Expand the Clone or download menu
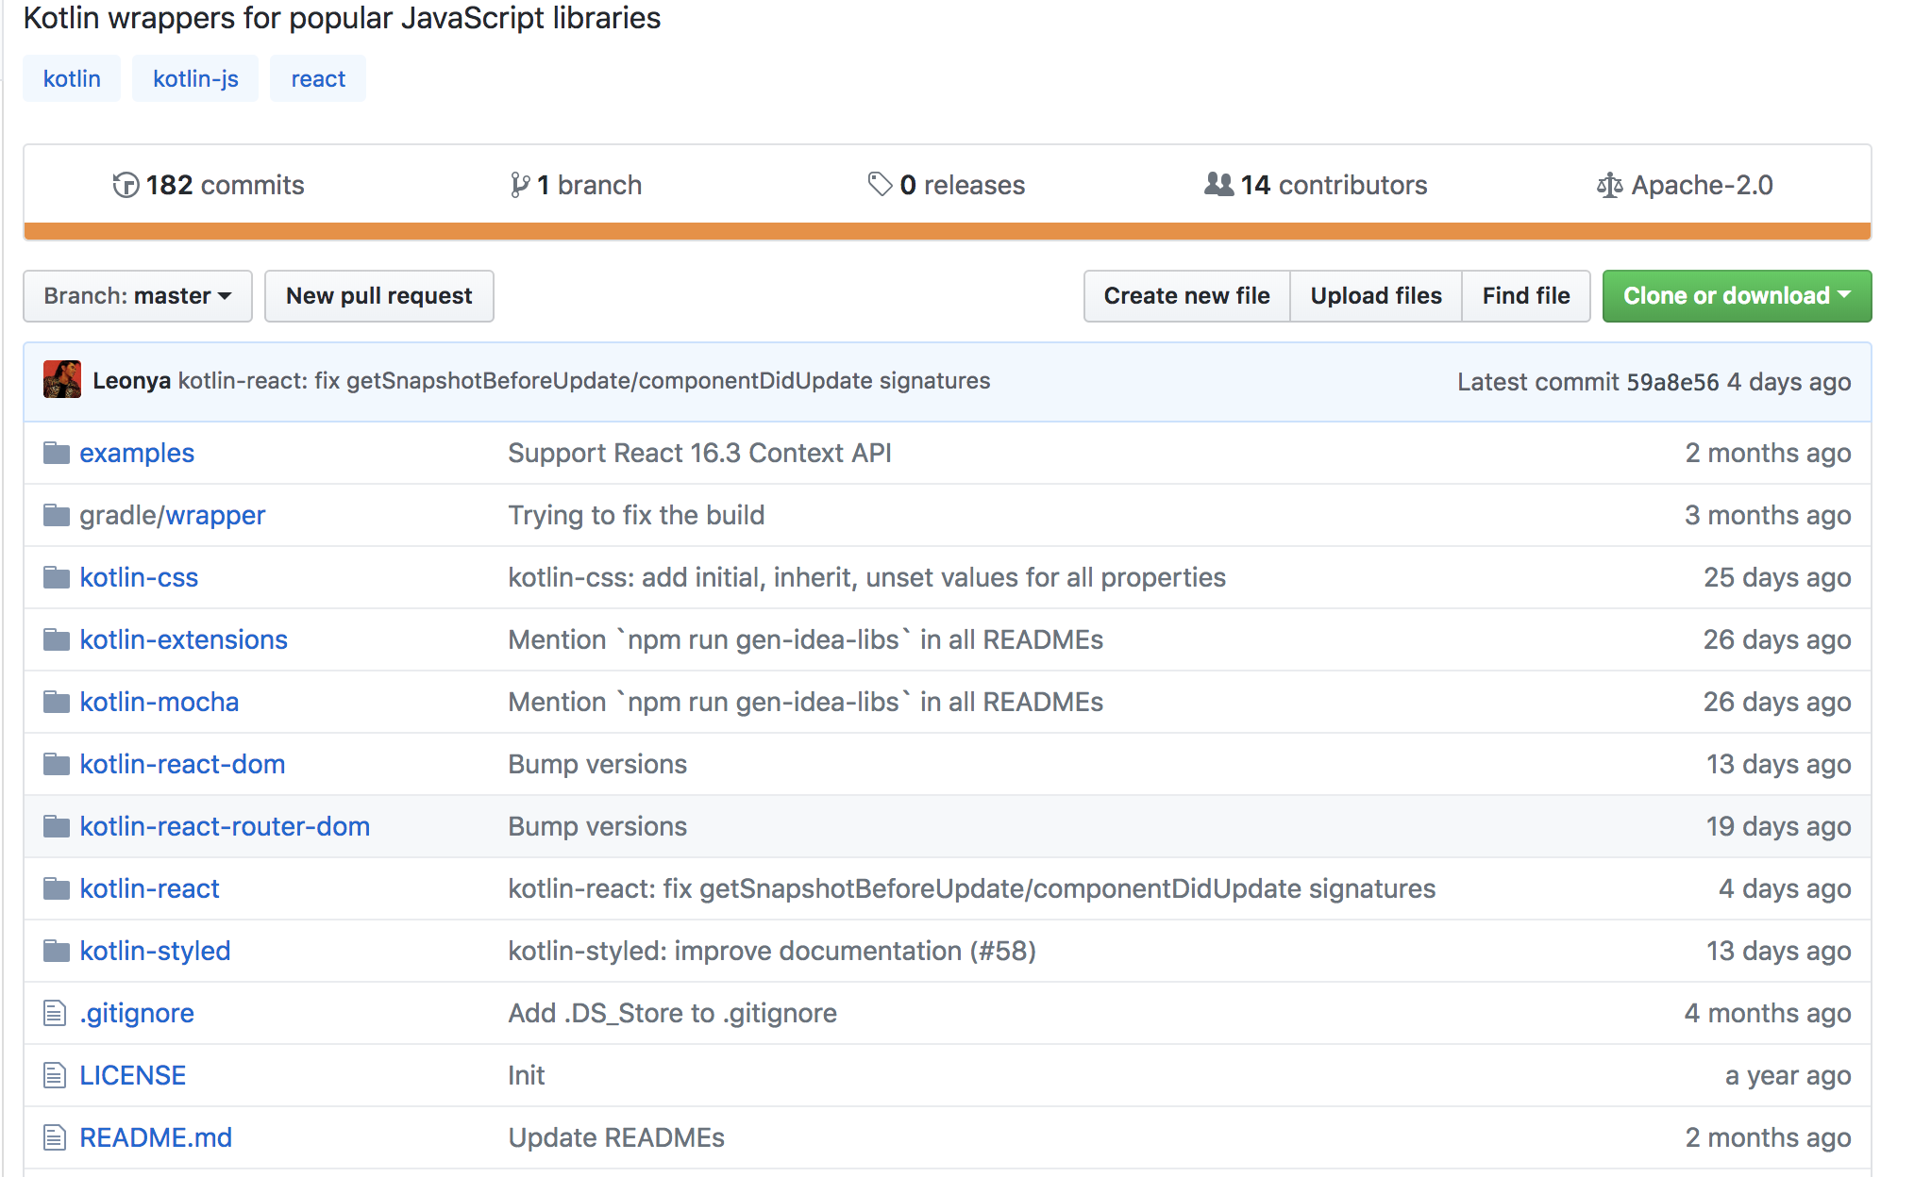This screenshot has width=1931, height=1177. (x=1736, y=296)
